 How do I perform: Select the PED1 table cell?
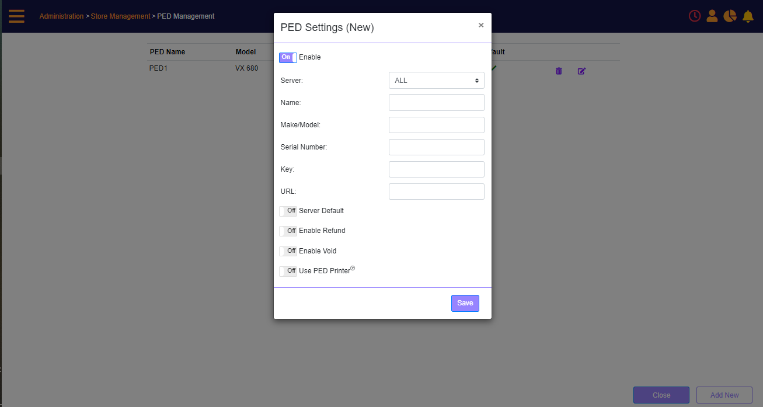coord(159,68)
